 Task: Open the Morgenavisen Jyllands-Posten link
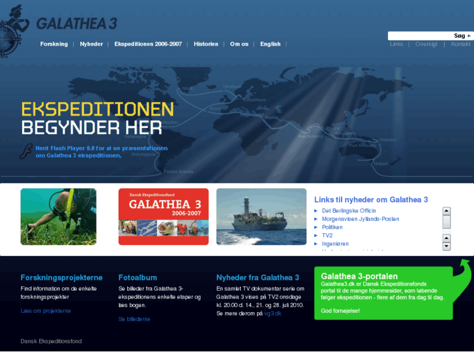[361, 219]
